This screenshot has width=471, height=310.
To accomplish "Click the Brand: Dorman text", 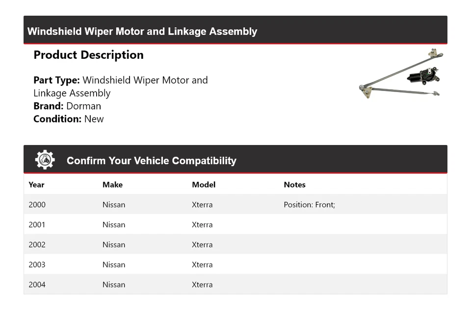I will pyautogui.click(x=67, y=106).
